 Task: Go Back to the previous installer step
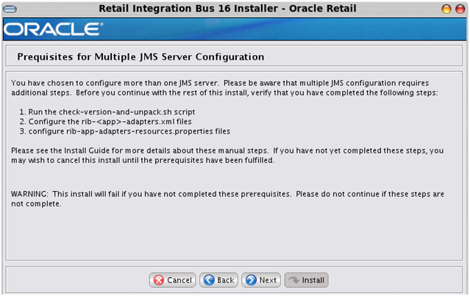tap(218, 280)
